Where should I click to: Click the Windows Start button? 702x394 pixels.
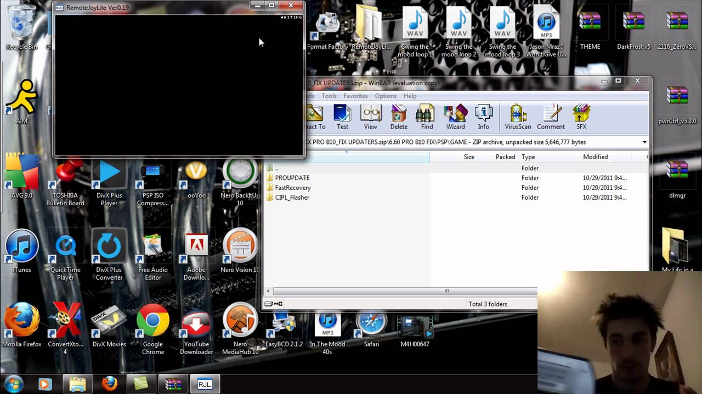point(13,383)
